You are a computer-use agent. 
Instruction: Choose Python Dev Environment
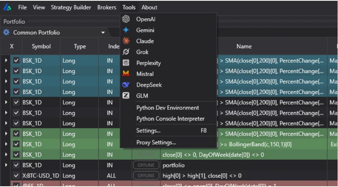(168, 108)
